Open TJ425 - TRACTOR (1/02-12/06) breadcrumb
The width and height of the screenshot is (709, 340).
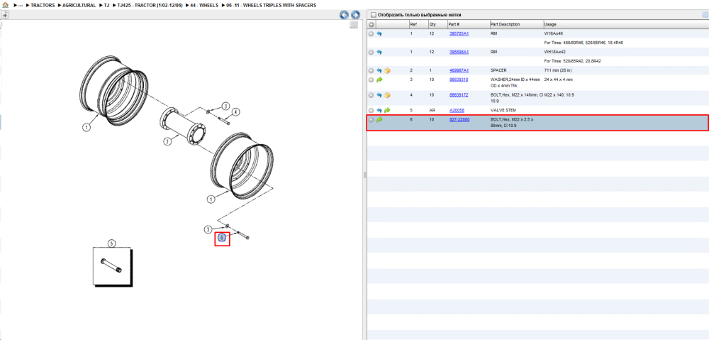pyautogui.click(x=150, y=6)
